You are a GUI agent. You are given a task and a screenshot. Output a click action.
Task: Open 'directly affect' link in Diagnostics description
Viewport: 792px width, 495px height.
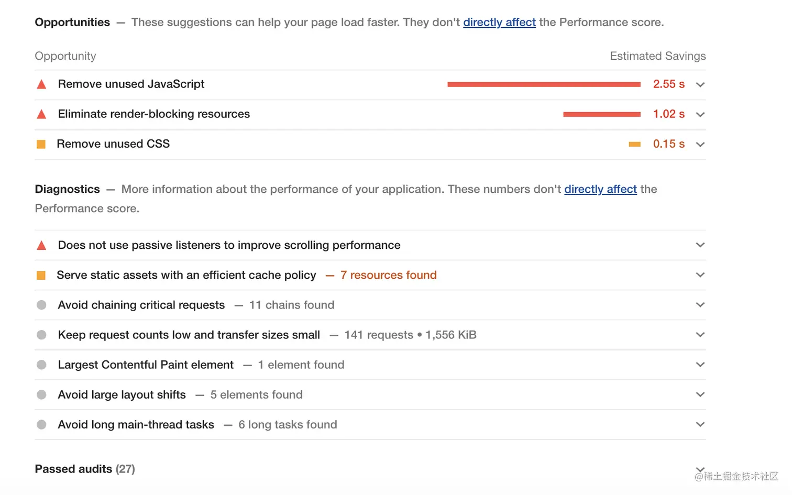600,189
